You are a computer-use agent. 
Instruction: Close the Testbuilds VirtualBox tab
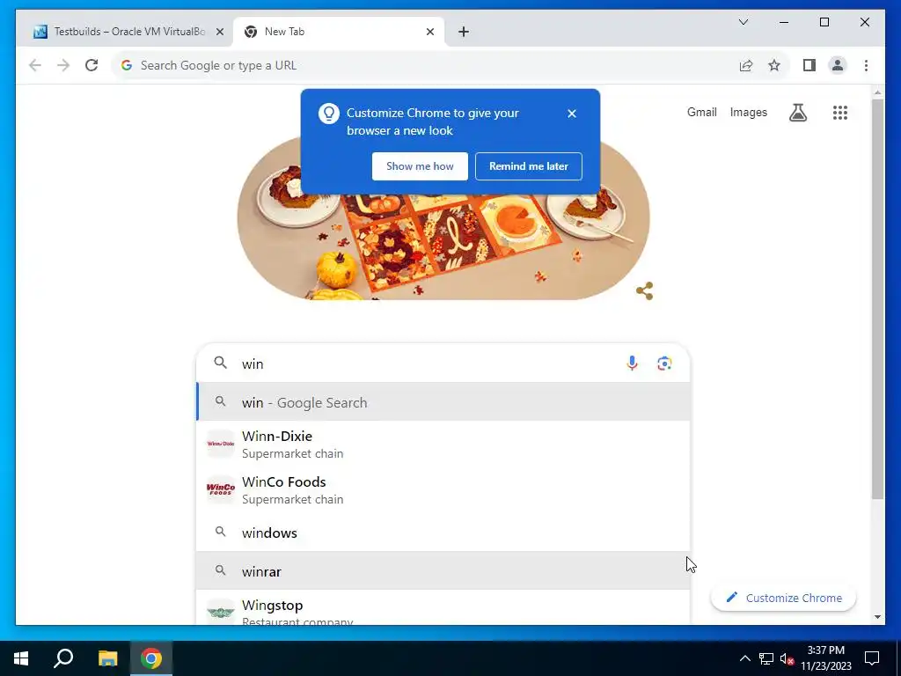tap(219, 33)
